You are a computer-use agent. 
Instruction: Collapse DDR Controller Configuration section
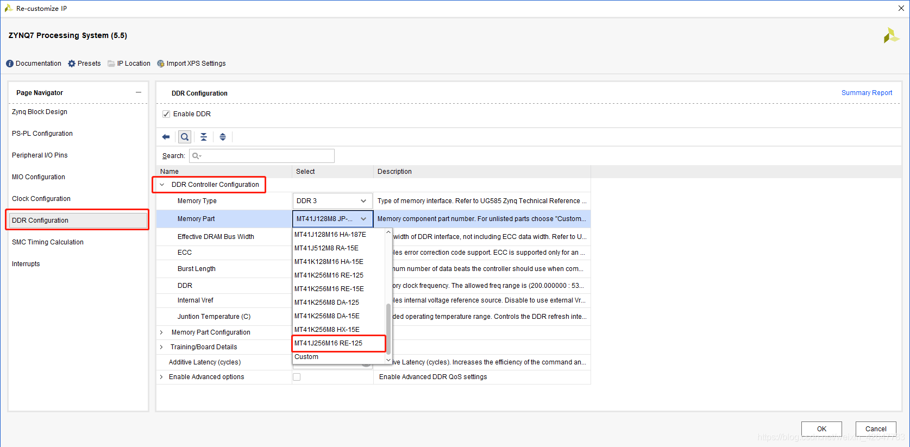click(162, 185)
